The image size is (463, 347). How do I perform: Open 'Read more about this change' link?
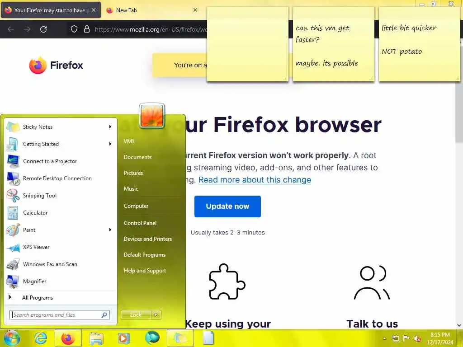click(255, 180)
